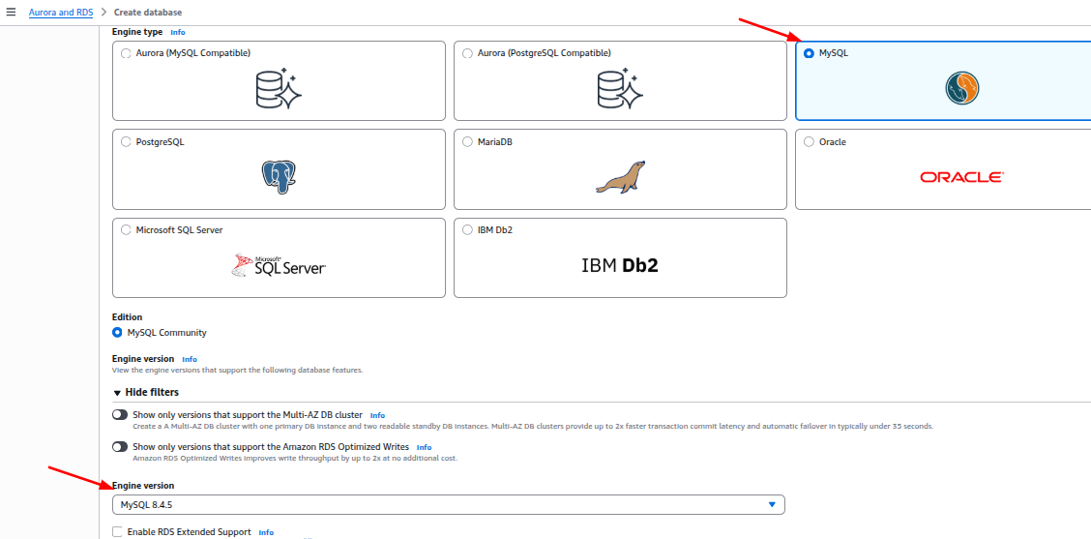Open Info link next to Engine type
Screen dimensions: 1091x539
tap(178, 32)
